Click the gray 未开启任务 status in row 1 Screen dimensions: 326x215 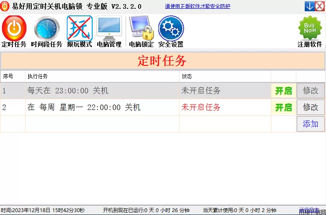(x=201, y=91)
